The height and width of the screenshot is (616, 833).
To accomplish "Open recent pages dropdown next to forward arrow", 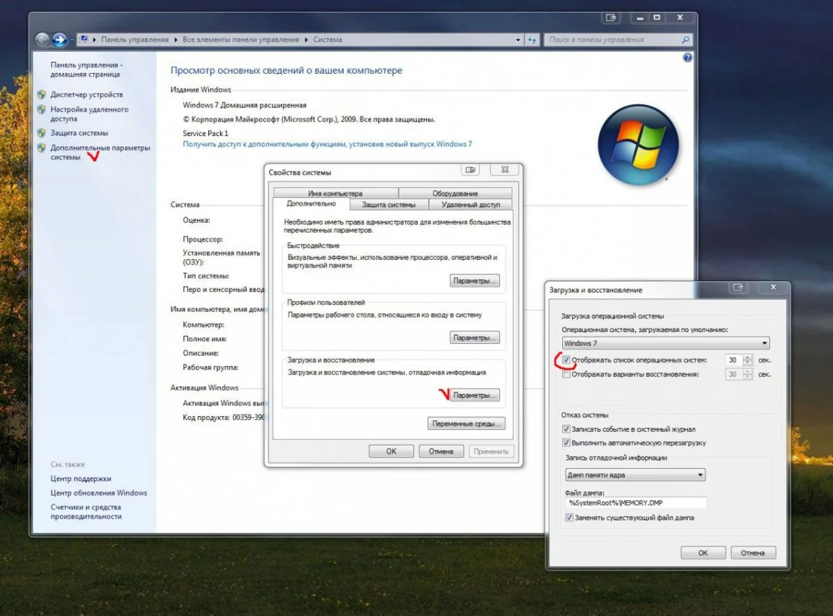I will (72, 40).
